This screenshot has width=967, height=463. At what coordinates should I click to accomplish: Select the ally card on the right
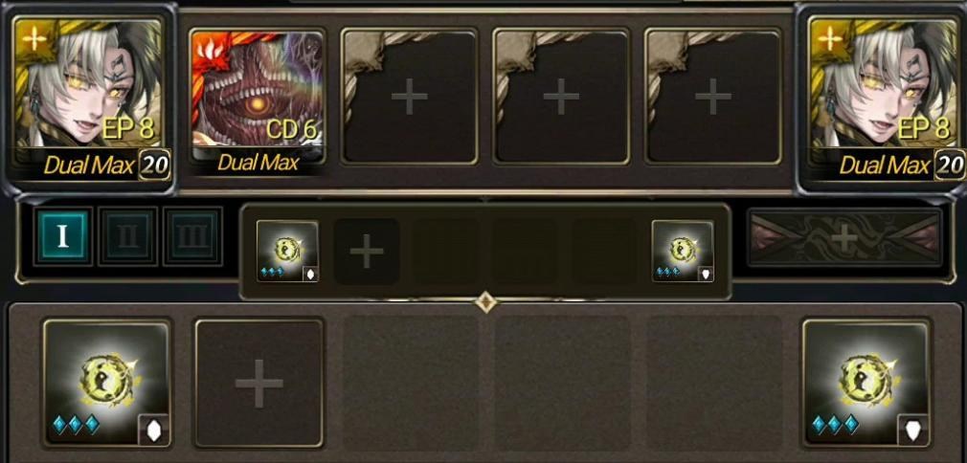click(883, 98)
